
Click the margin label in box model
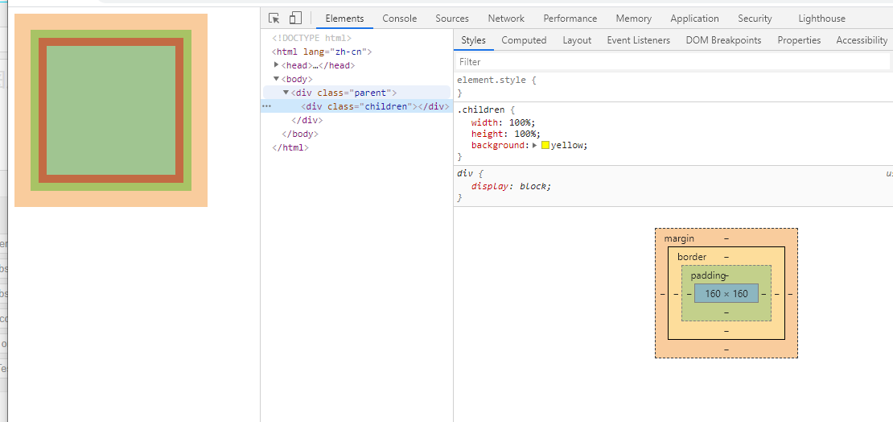coord(679,238)
